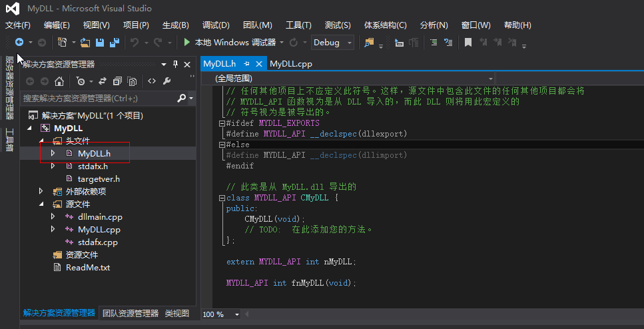Screen dimensions: 644x329
Task: Click Collapse All icon in Solution Explorer
Action: (117, 81)
